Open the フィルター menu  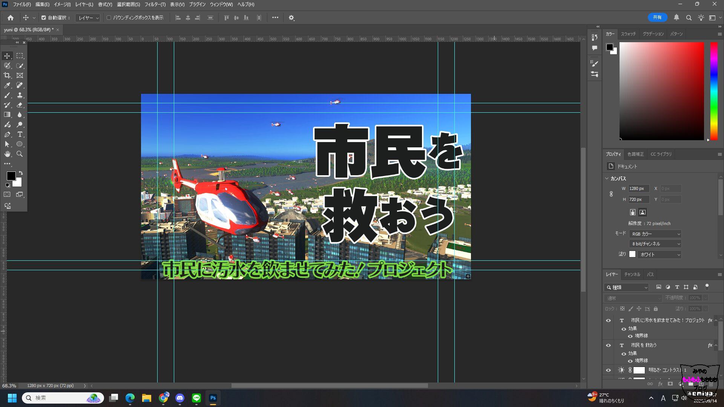click(155, 5)
